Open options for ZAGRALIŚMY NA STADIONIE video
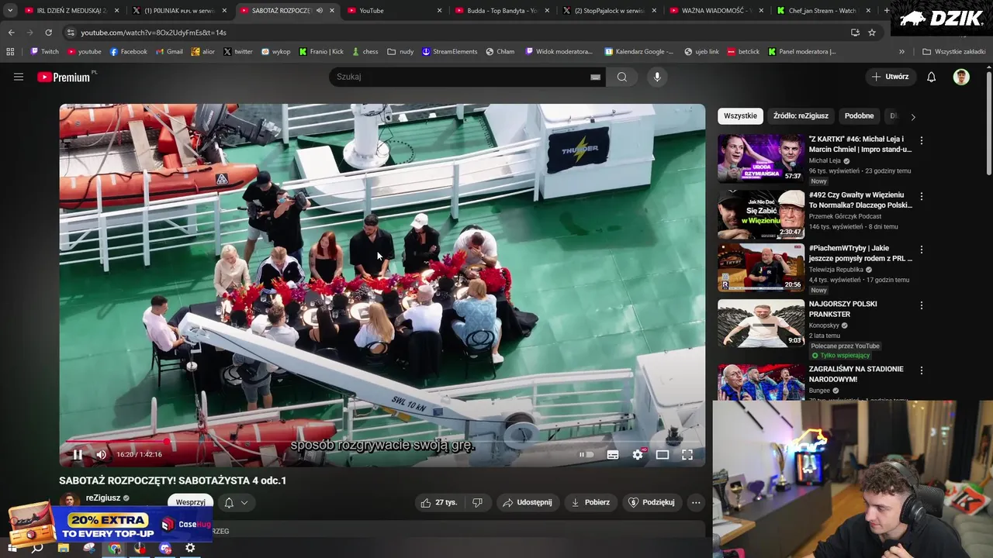 pyautogui.click(x=922, y=371)
